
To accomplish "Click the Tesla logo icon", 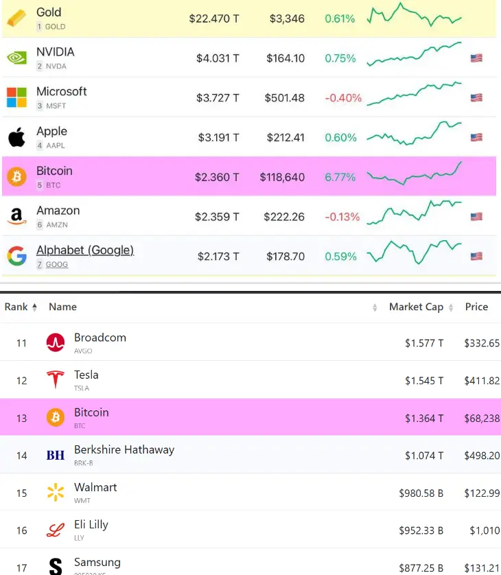I will (x=55, y=379).
